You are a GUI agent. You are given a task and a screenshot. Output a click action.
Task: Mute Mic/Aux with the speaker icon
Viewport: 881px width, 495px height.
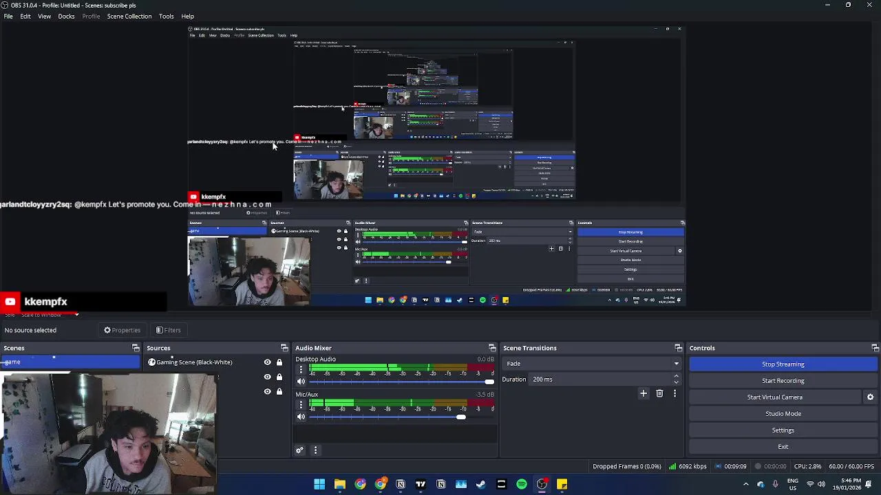click(301, 417)
